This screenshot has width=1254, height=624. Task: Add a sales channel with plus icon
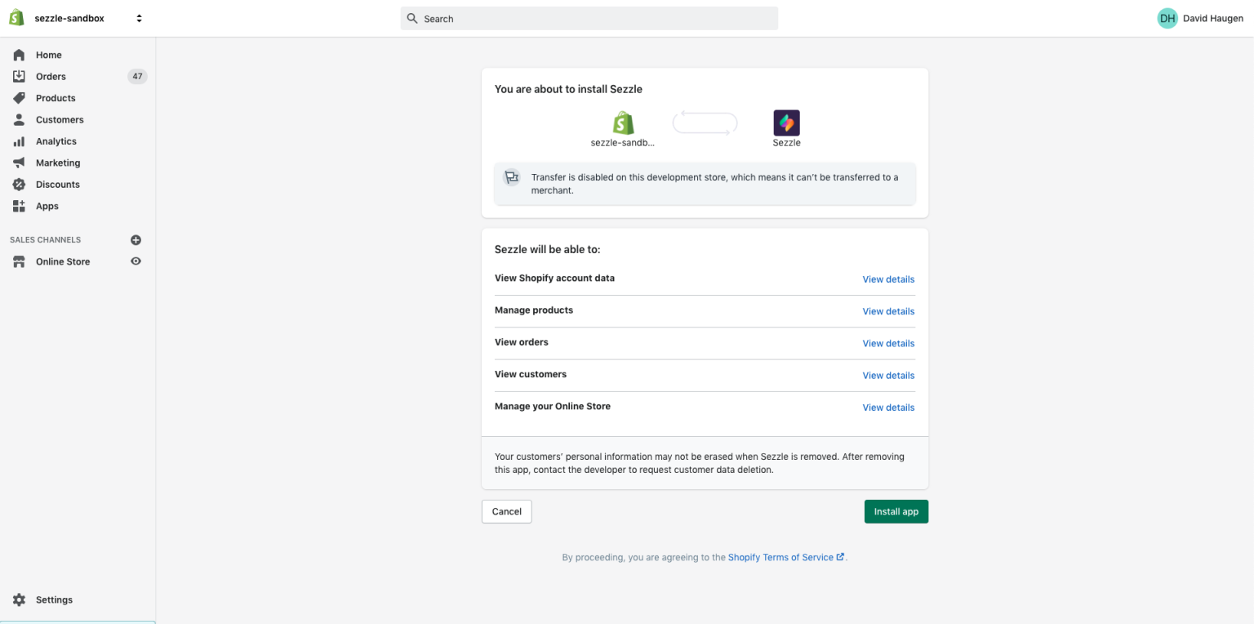(x=136, y=240)
